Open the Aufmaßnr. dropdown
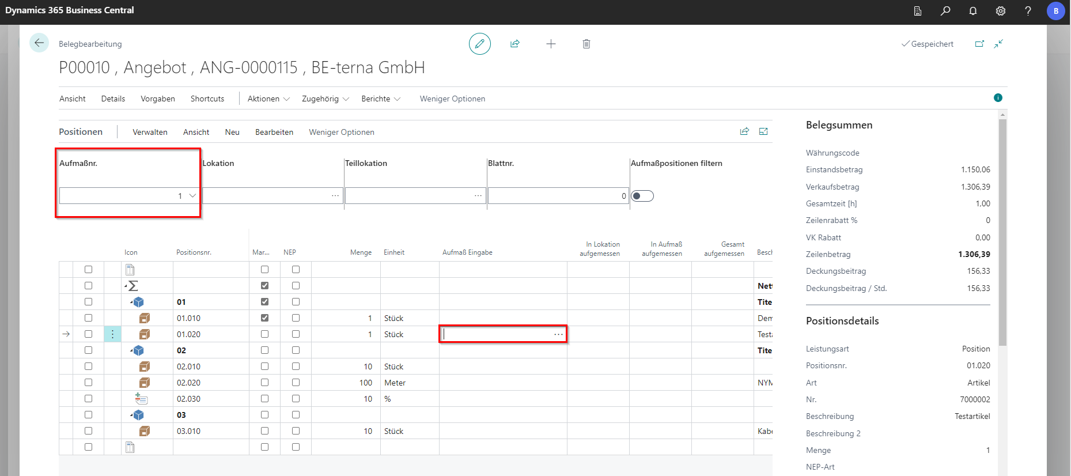1071x476 pixels. tap(192, 196)
